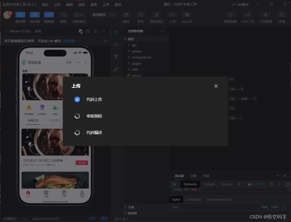Dismiss the Lite mode tip banner

coord(106,41)
